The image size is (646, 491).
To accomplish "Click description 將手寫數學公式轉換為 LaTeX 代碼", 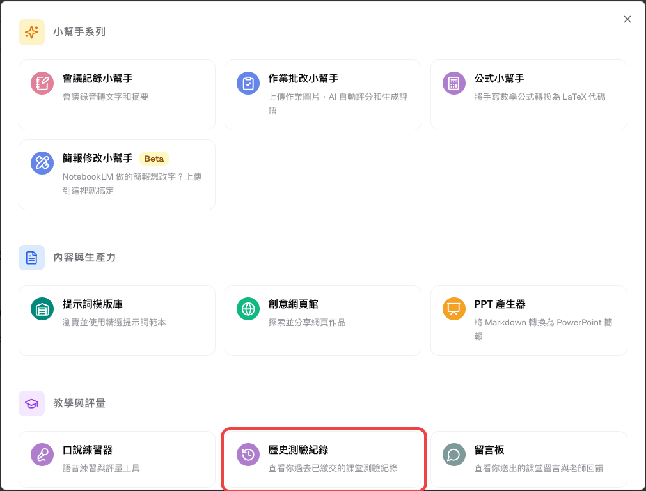I will click(x=540, y=97).
